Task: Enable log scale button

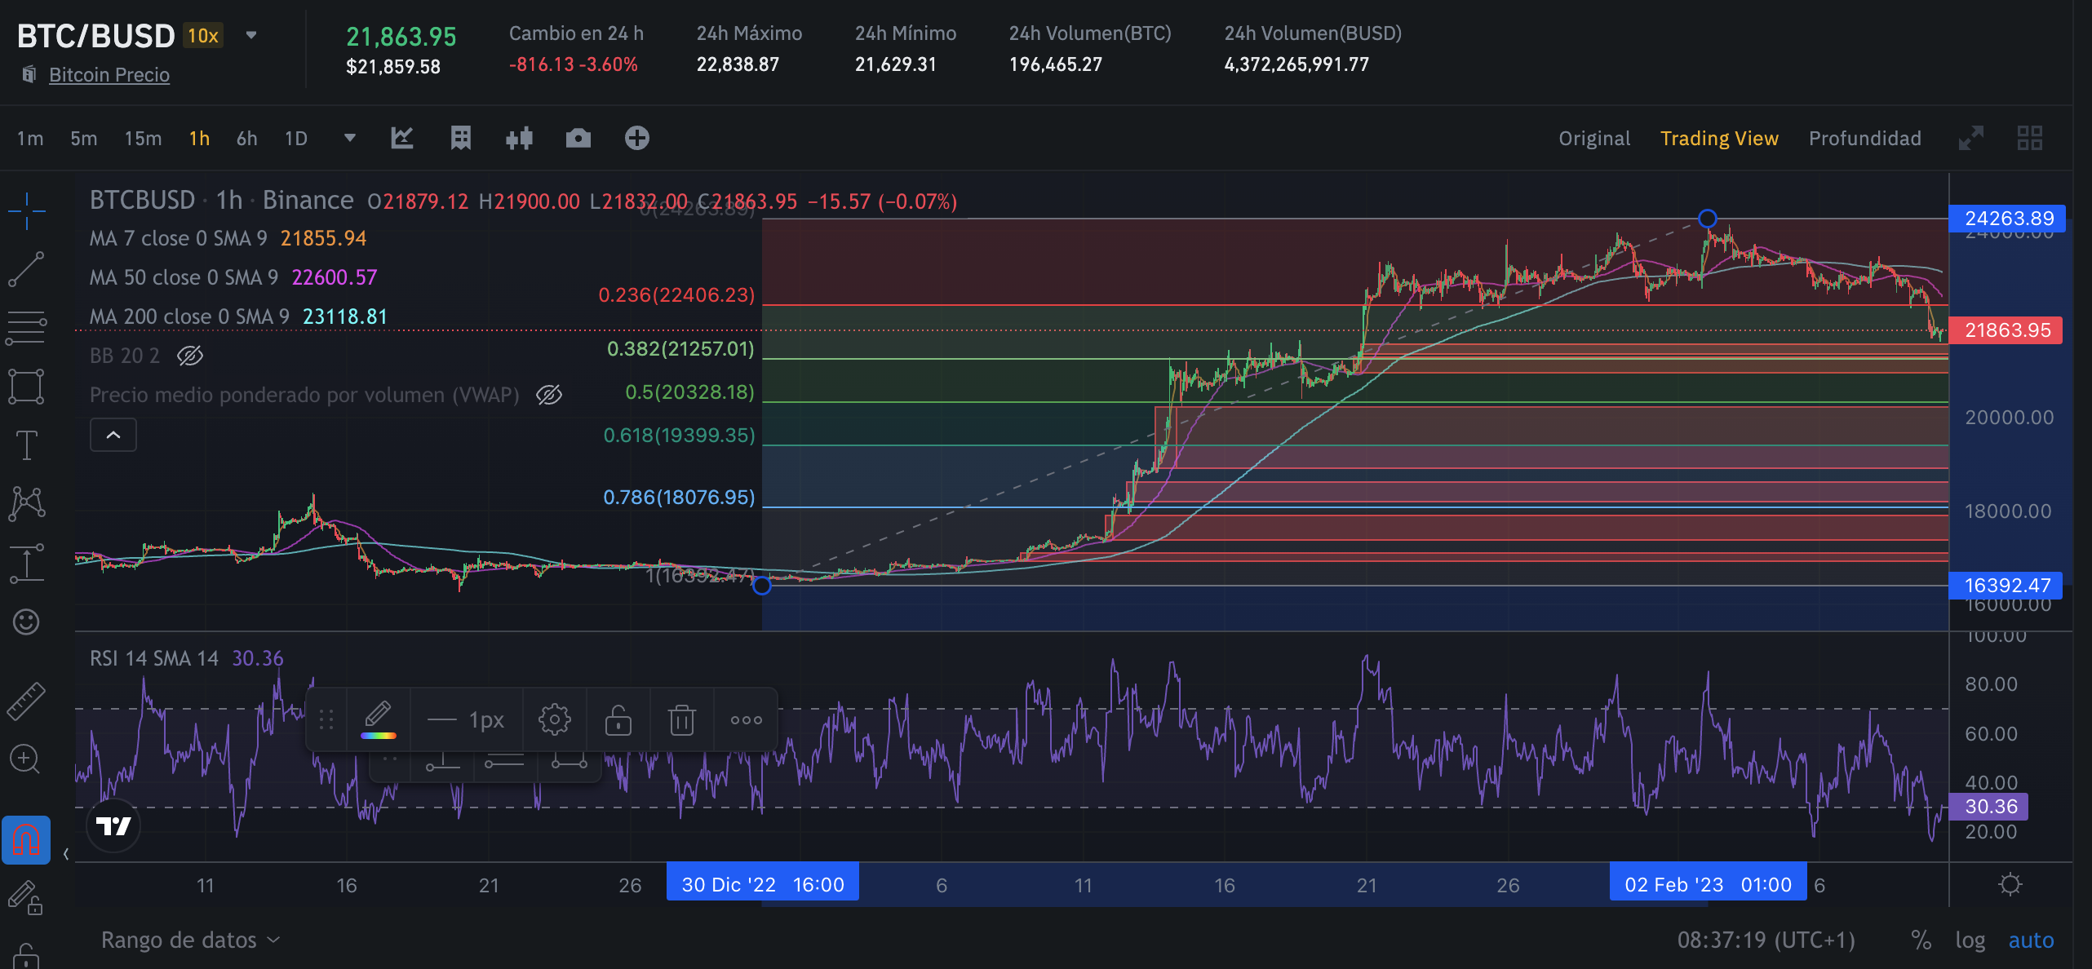Action: (1970, 940)
